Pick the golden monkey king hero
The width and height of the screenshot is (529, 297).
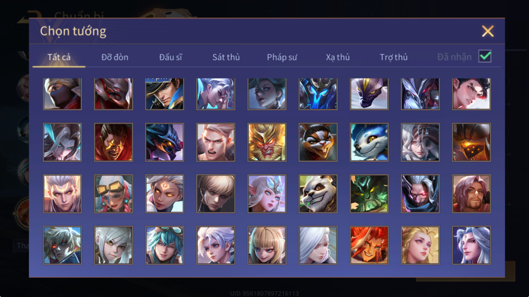pyautogui.click(x=267, y=142)
